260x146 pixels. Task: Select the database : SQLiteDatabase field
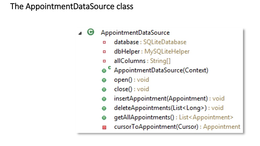coord(150,42)
